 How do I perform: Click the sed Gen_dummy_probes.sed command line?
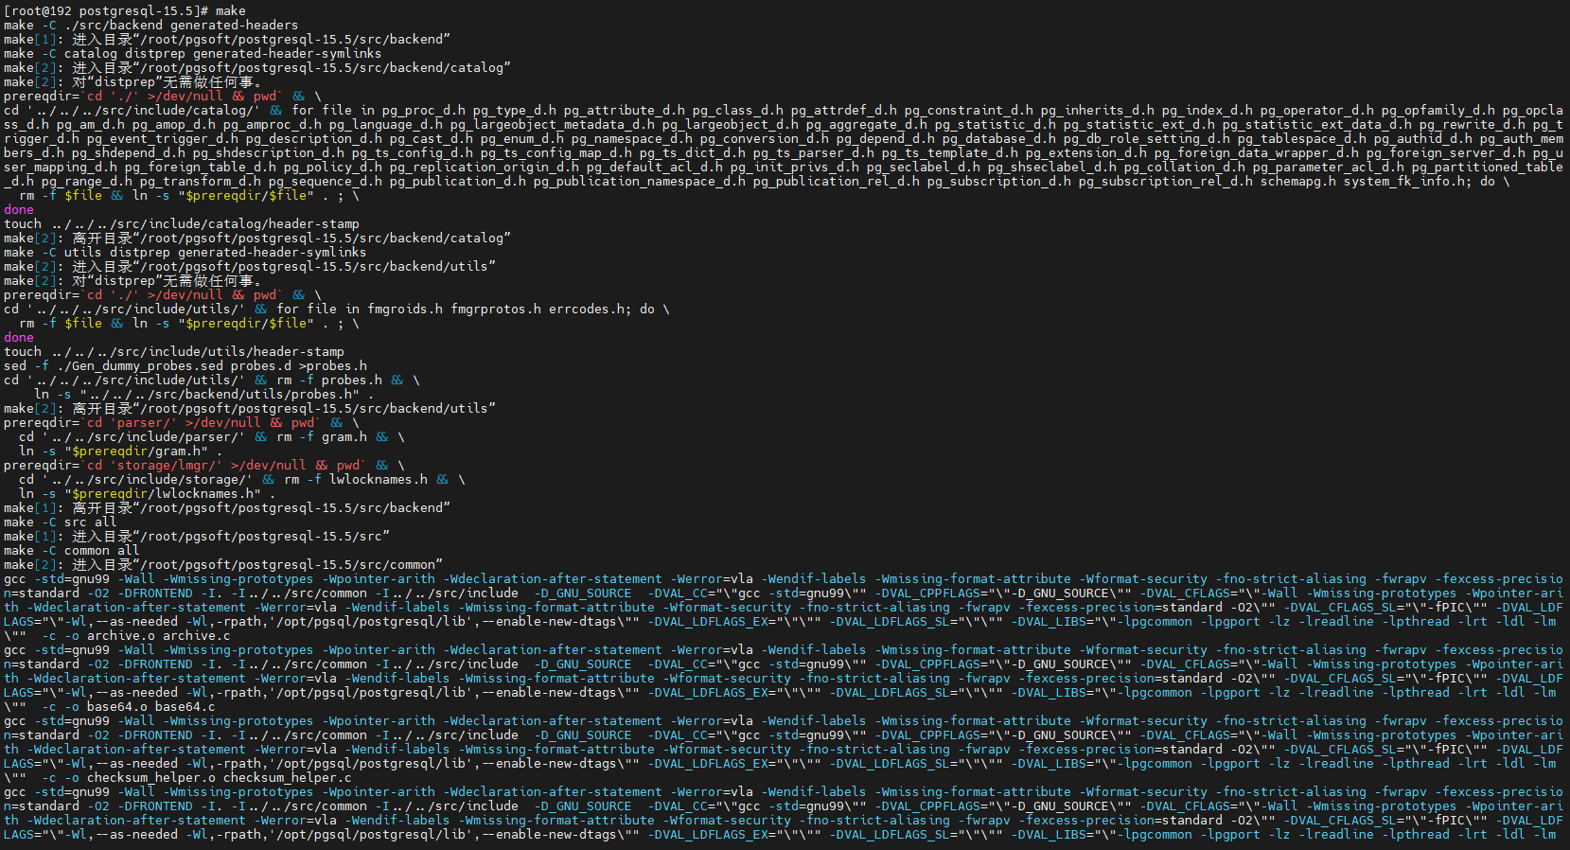point(185,365)
